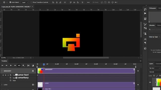This screenshot has width=161, height=90.
Task: Open the Paragraph panel icon
Action: click(145, 43)
